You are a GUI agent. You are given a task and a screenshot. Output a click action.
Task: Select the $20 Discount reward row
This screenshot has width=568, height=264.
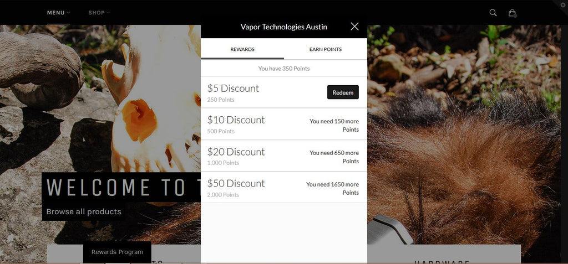click(x=284, y=156)
